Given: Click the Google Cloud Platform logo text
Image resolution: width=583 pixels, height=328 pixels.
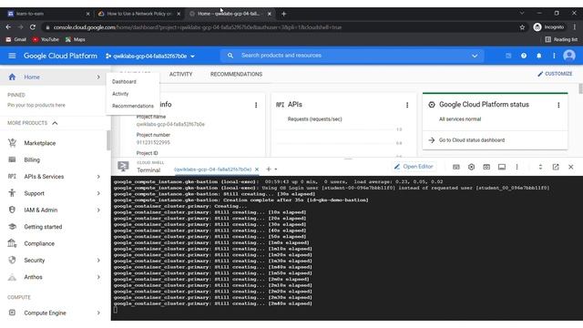Looking at the screenshot, I should pos(60,56).
